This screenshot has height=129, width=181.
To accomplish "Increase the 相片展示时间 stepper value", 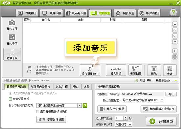I will click(126, 117).
